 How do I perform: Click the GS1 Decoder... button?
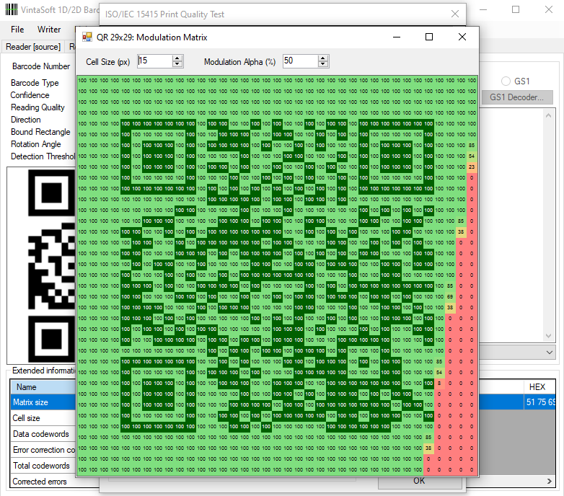click(517, 97)
